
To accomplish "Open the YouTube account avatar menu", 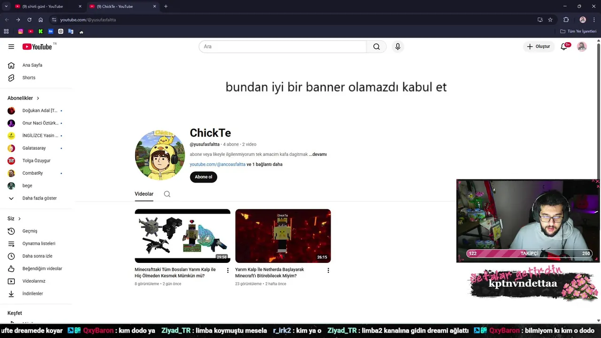I will 582,46.
